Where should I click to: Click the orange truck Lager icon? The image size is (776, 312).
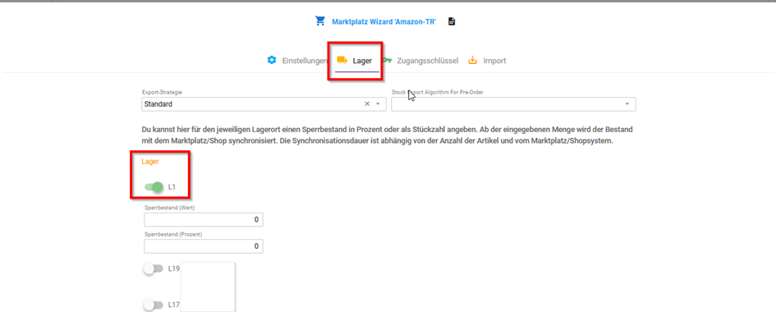click(x=342, y=60)
